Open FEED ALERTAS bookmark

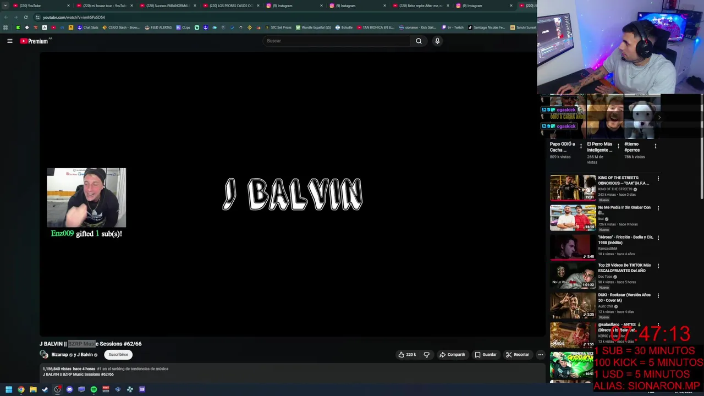(x=158, y=28)
